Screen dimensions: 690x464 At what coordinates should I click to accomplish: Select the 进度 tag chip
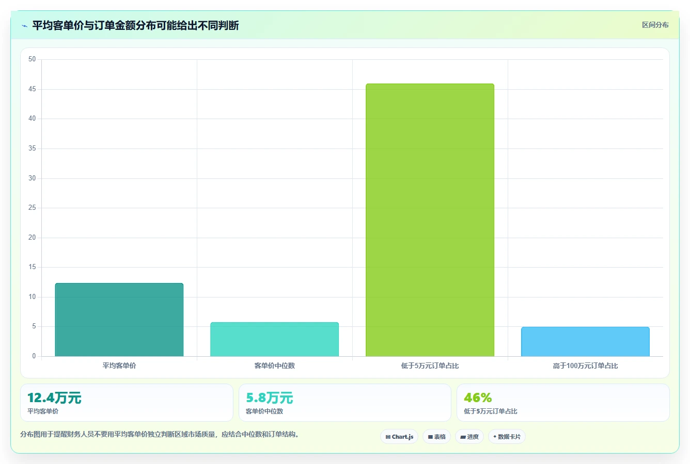(x=469, y=437)
